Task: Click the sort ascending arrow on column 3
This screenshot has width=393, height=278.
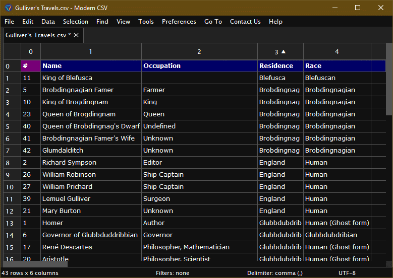Action: [284, 51]
